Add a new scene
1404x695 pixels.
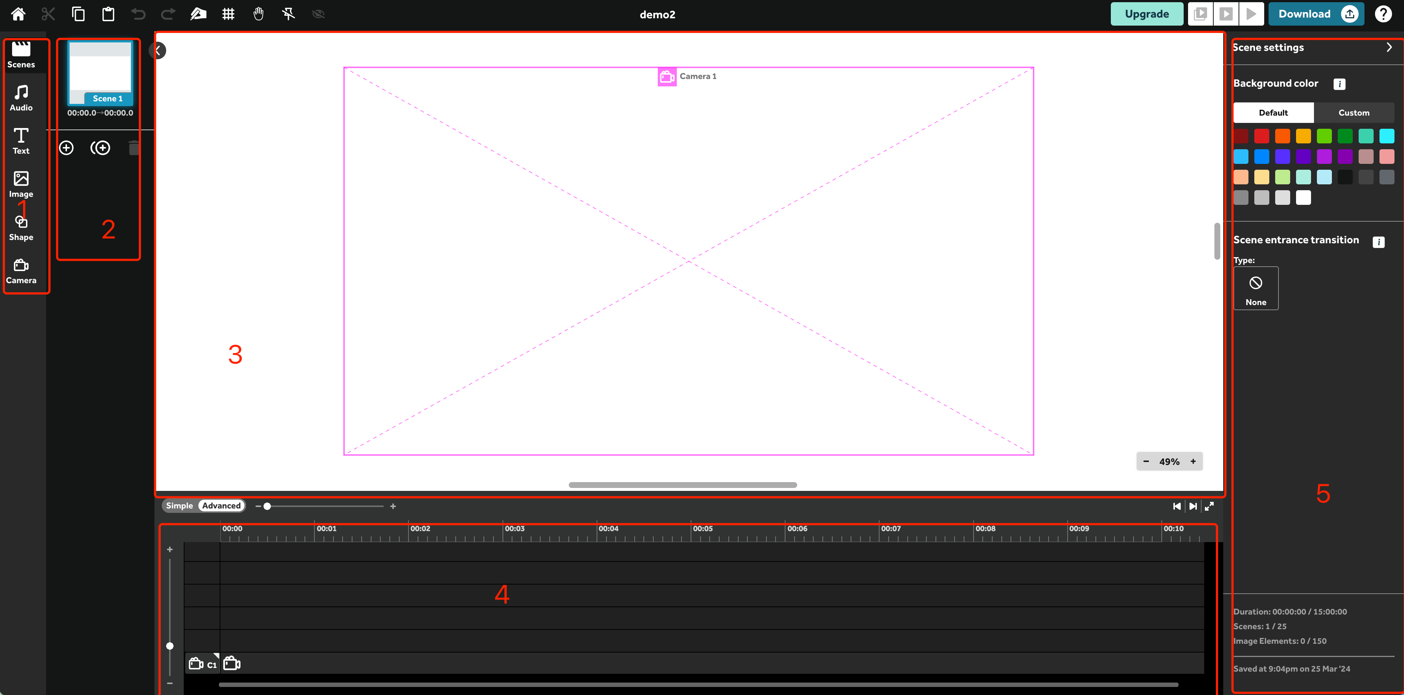pos(67,148)
